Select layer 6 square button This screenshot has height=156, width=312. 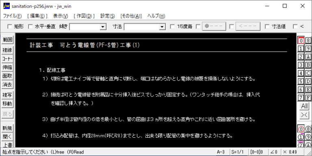pos(301,89)
